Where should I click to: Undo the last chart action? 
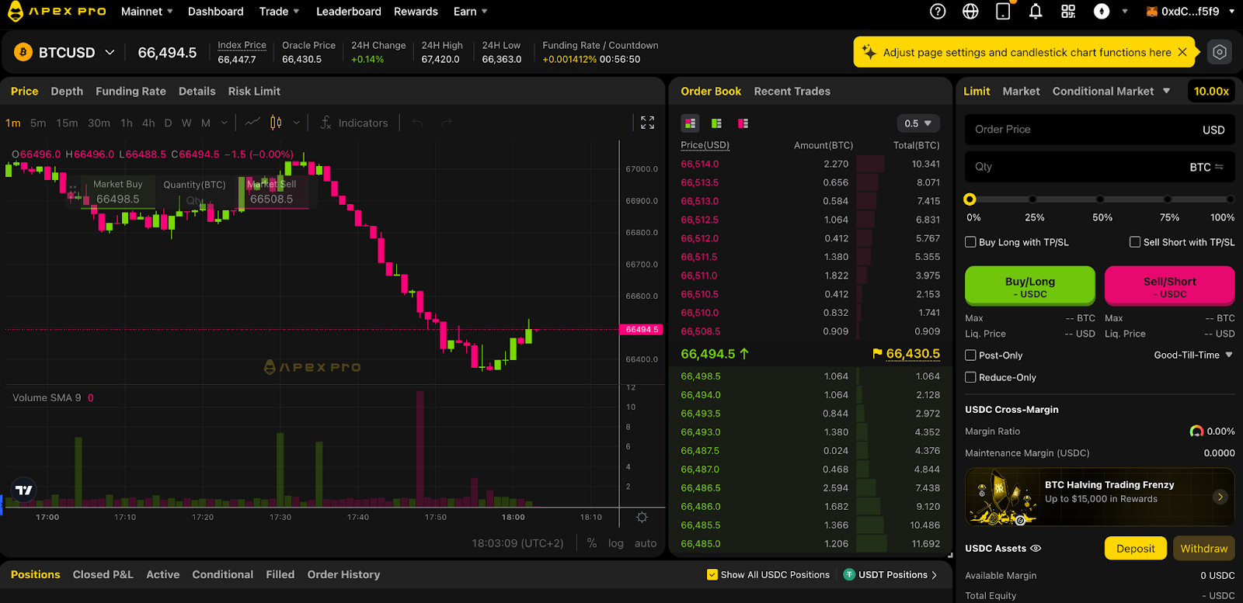(x=417, y=123)
